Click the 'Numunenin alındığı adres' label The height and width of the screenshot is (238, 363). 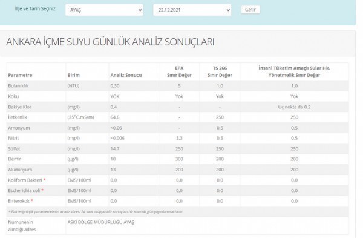click(23, 226)
